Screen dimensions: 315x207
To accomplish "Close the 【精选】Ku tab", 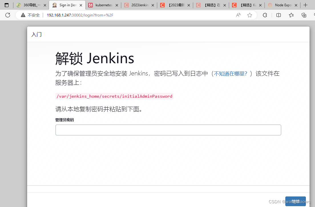I will [x=260, y=5].
